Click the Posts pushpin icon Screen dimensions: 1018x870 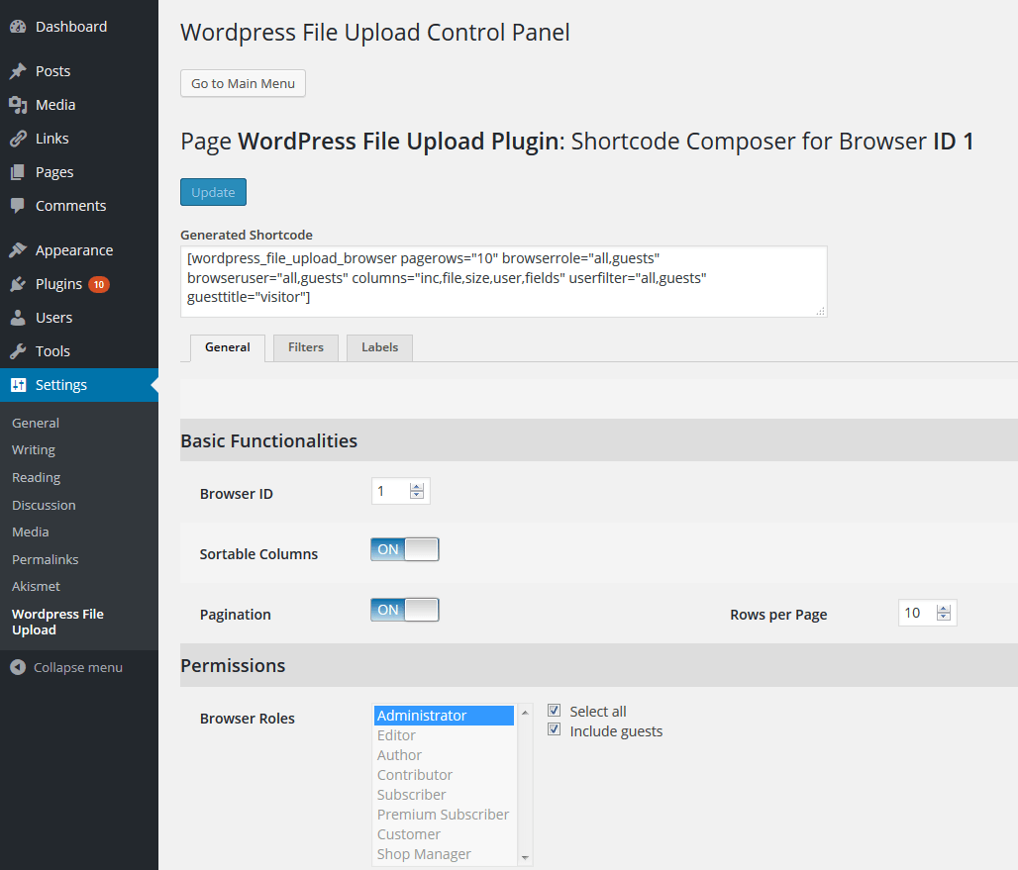[x=18, y=70]
